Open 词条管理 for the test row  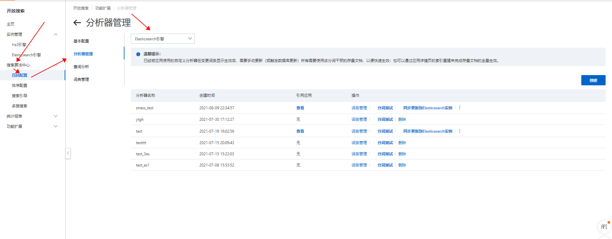(x=359, y=131)
